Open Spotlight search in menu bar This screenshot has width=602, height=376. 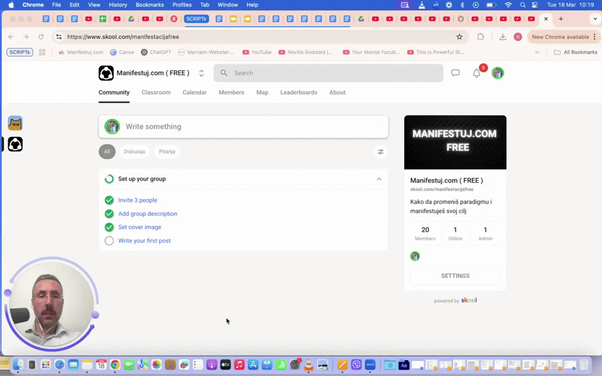(523, 5)
